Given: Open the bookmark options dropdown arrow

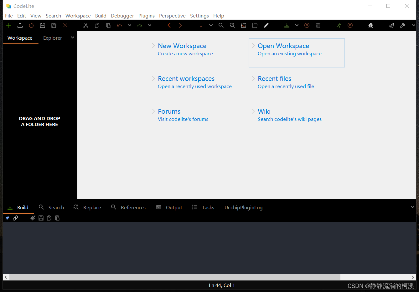Looking at the screenshot, I should click(211, 25).
